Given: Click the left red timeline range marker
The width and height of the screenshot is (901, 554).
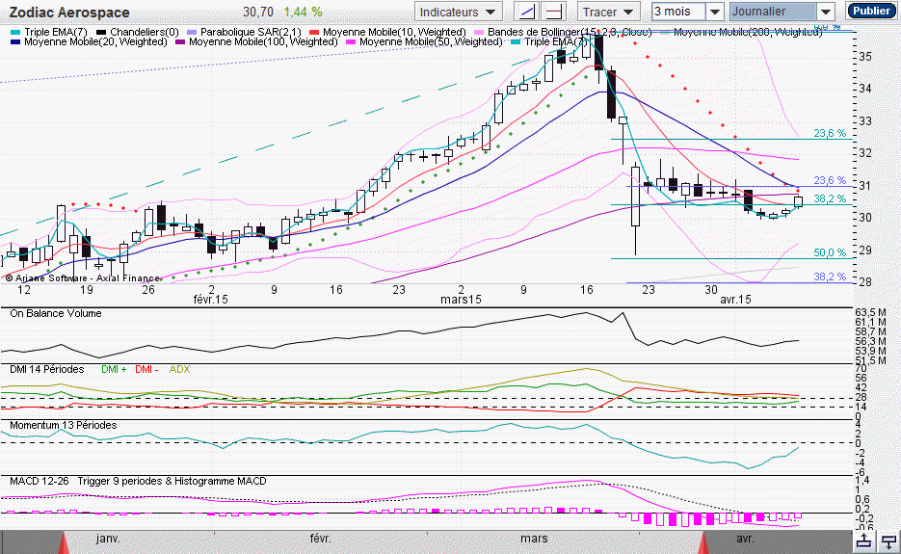Looking at the screenshot, I should pyautogui.click(x=64, y=542).
